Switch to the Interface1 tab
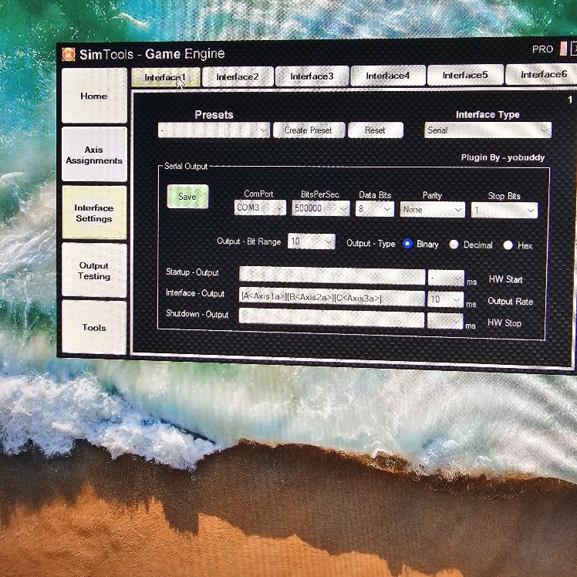Viewport: 577px width, 577px height. coord(166,77)
